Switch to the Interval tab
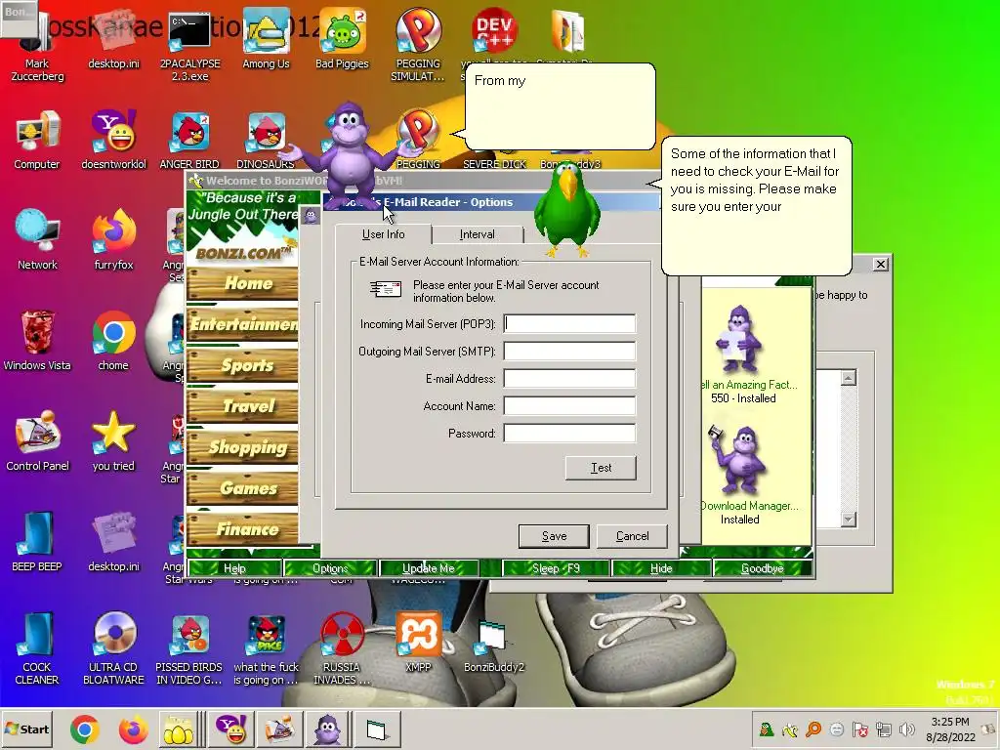The image size is (1000, 750). [x=477, y=234]
